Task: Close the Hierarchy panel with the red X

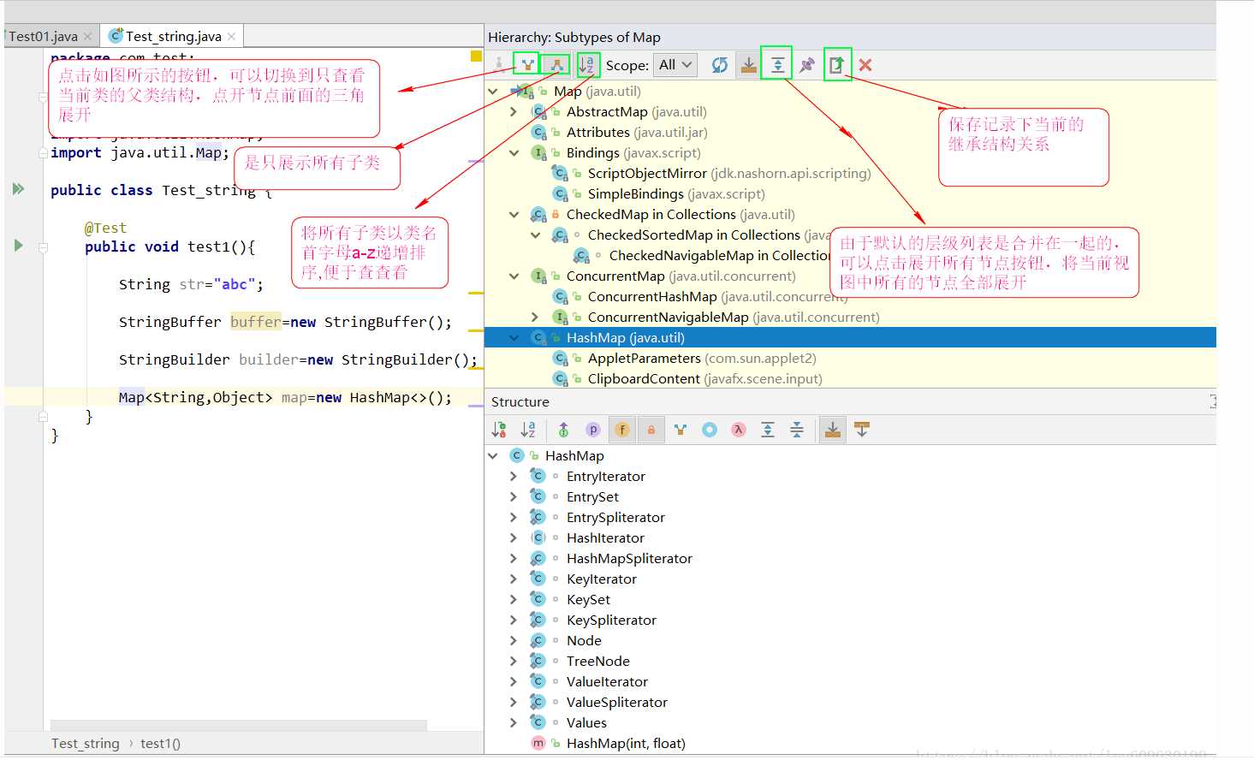Action: (865, 65)
